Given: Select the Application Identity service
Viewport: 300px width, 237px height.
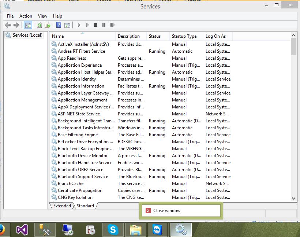Looking at the screenshot, I should point(141,79).
